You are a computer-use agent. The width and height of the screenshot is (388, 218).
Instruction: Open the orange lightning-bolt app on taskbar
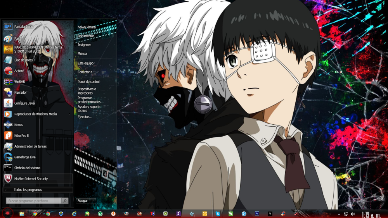tap(113, 214)
